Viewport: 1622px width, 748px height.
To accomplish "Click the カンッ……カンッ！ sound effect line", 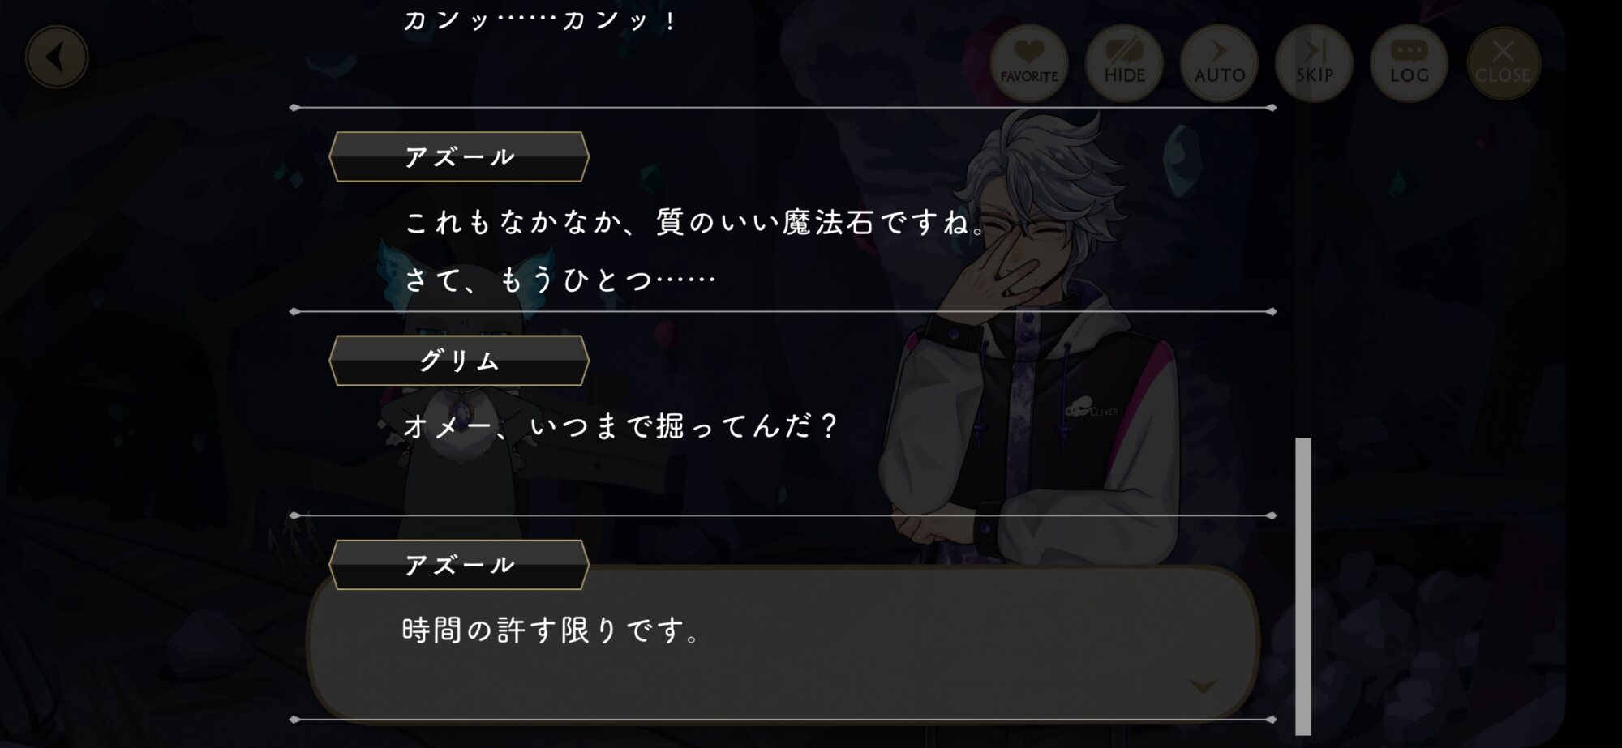I will (x=540, y=19).
